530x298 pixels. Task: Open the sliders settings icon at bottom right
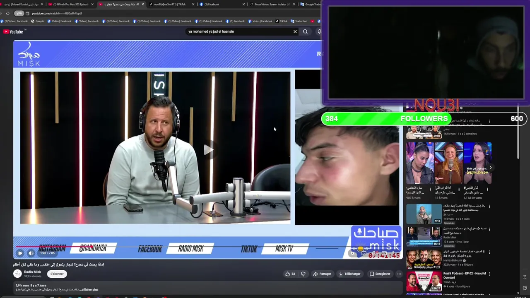click(x=525, y=277)
